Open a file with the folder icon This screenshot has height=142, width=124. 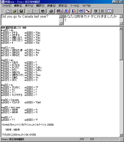pos(15,11)
